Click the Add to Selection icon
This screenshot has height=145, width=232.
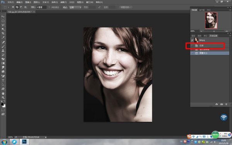(x=17, y=7)
